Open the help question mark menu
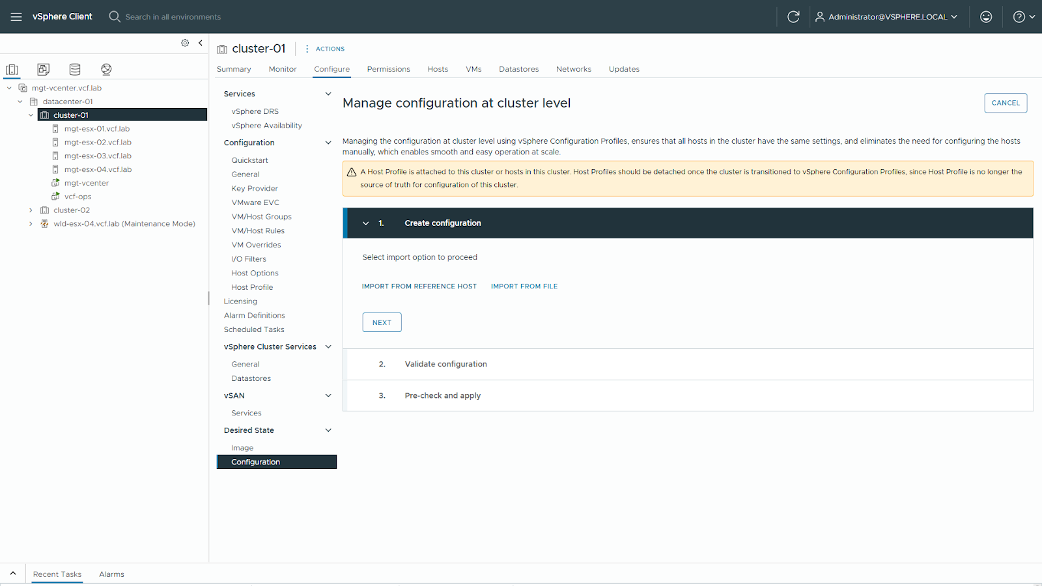Image resolution: width=1042 pixels, height=586 pixels. 1023,17
